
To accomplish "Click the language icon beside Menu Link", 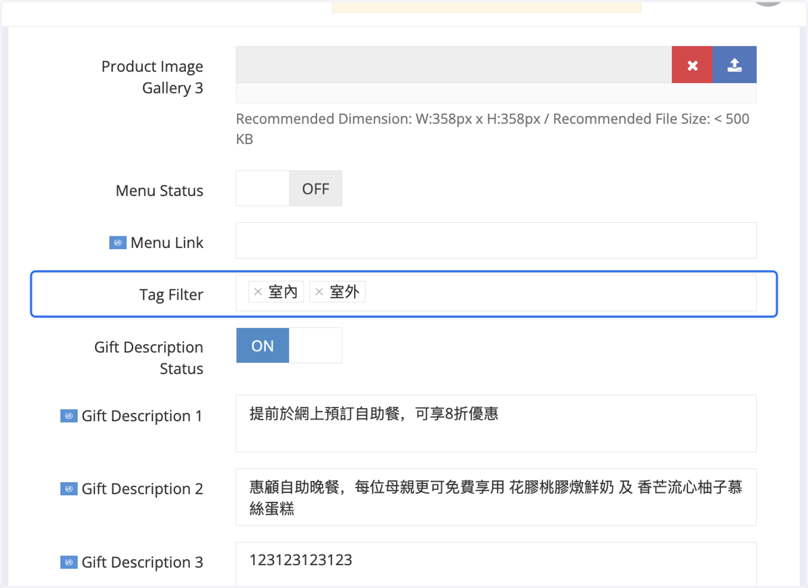I will (x=118, y=243).
